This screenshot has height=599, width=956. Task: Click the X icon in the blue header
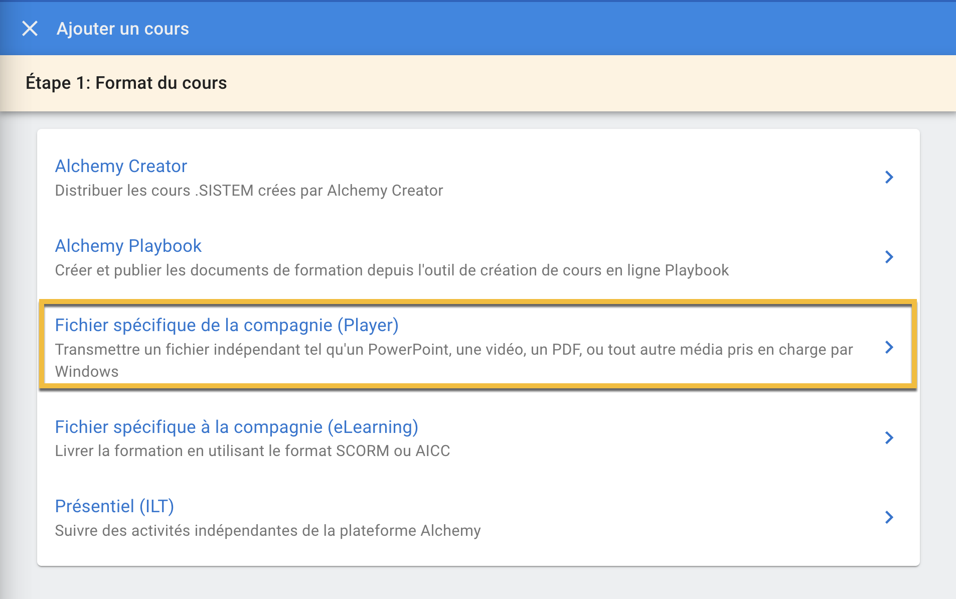click(x=30, y=29)
